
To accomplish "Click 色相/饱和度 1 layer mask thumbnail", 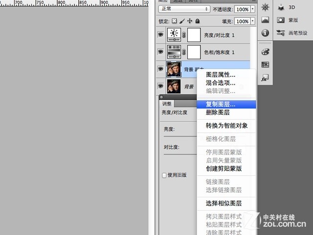I will point(194,52).
